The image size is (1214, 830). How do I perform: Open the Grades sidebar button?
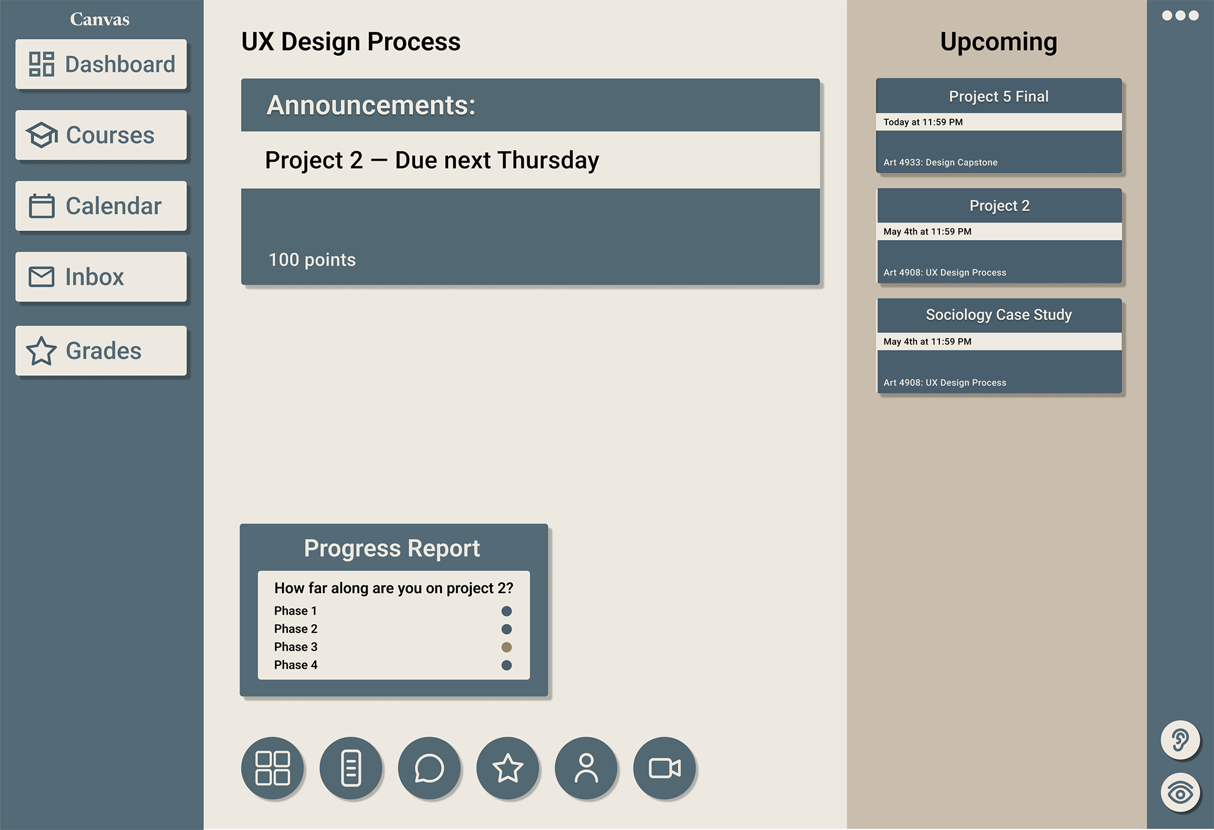click(101, 351)
